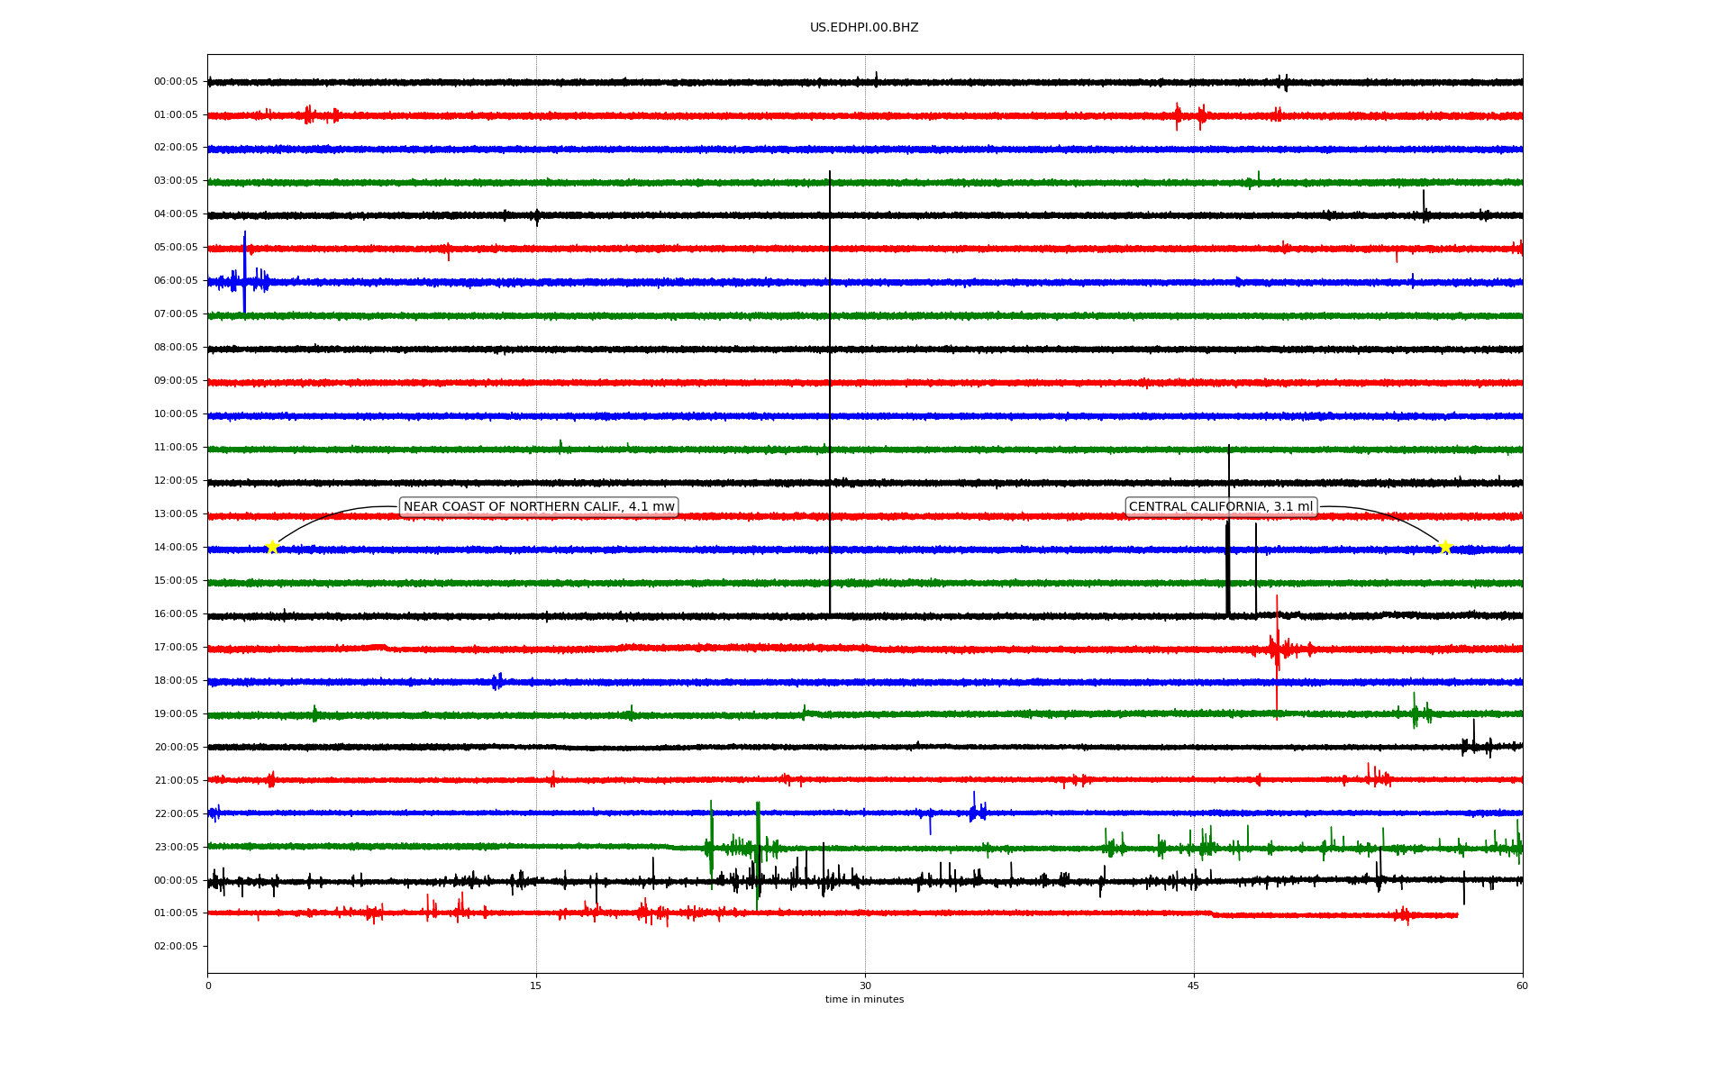Click the 06:00:05 row time label
This screenshot has height=1081, width=1730.
(x=176, y=281)
